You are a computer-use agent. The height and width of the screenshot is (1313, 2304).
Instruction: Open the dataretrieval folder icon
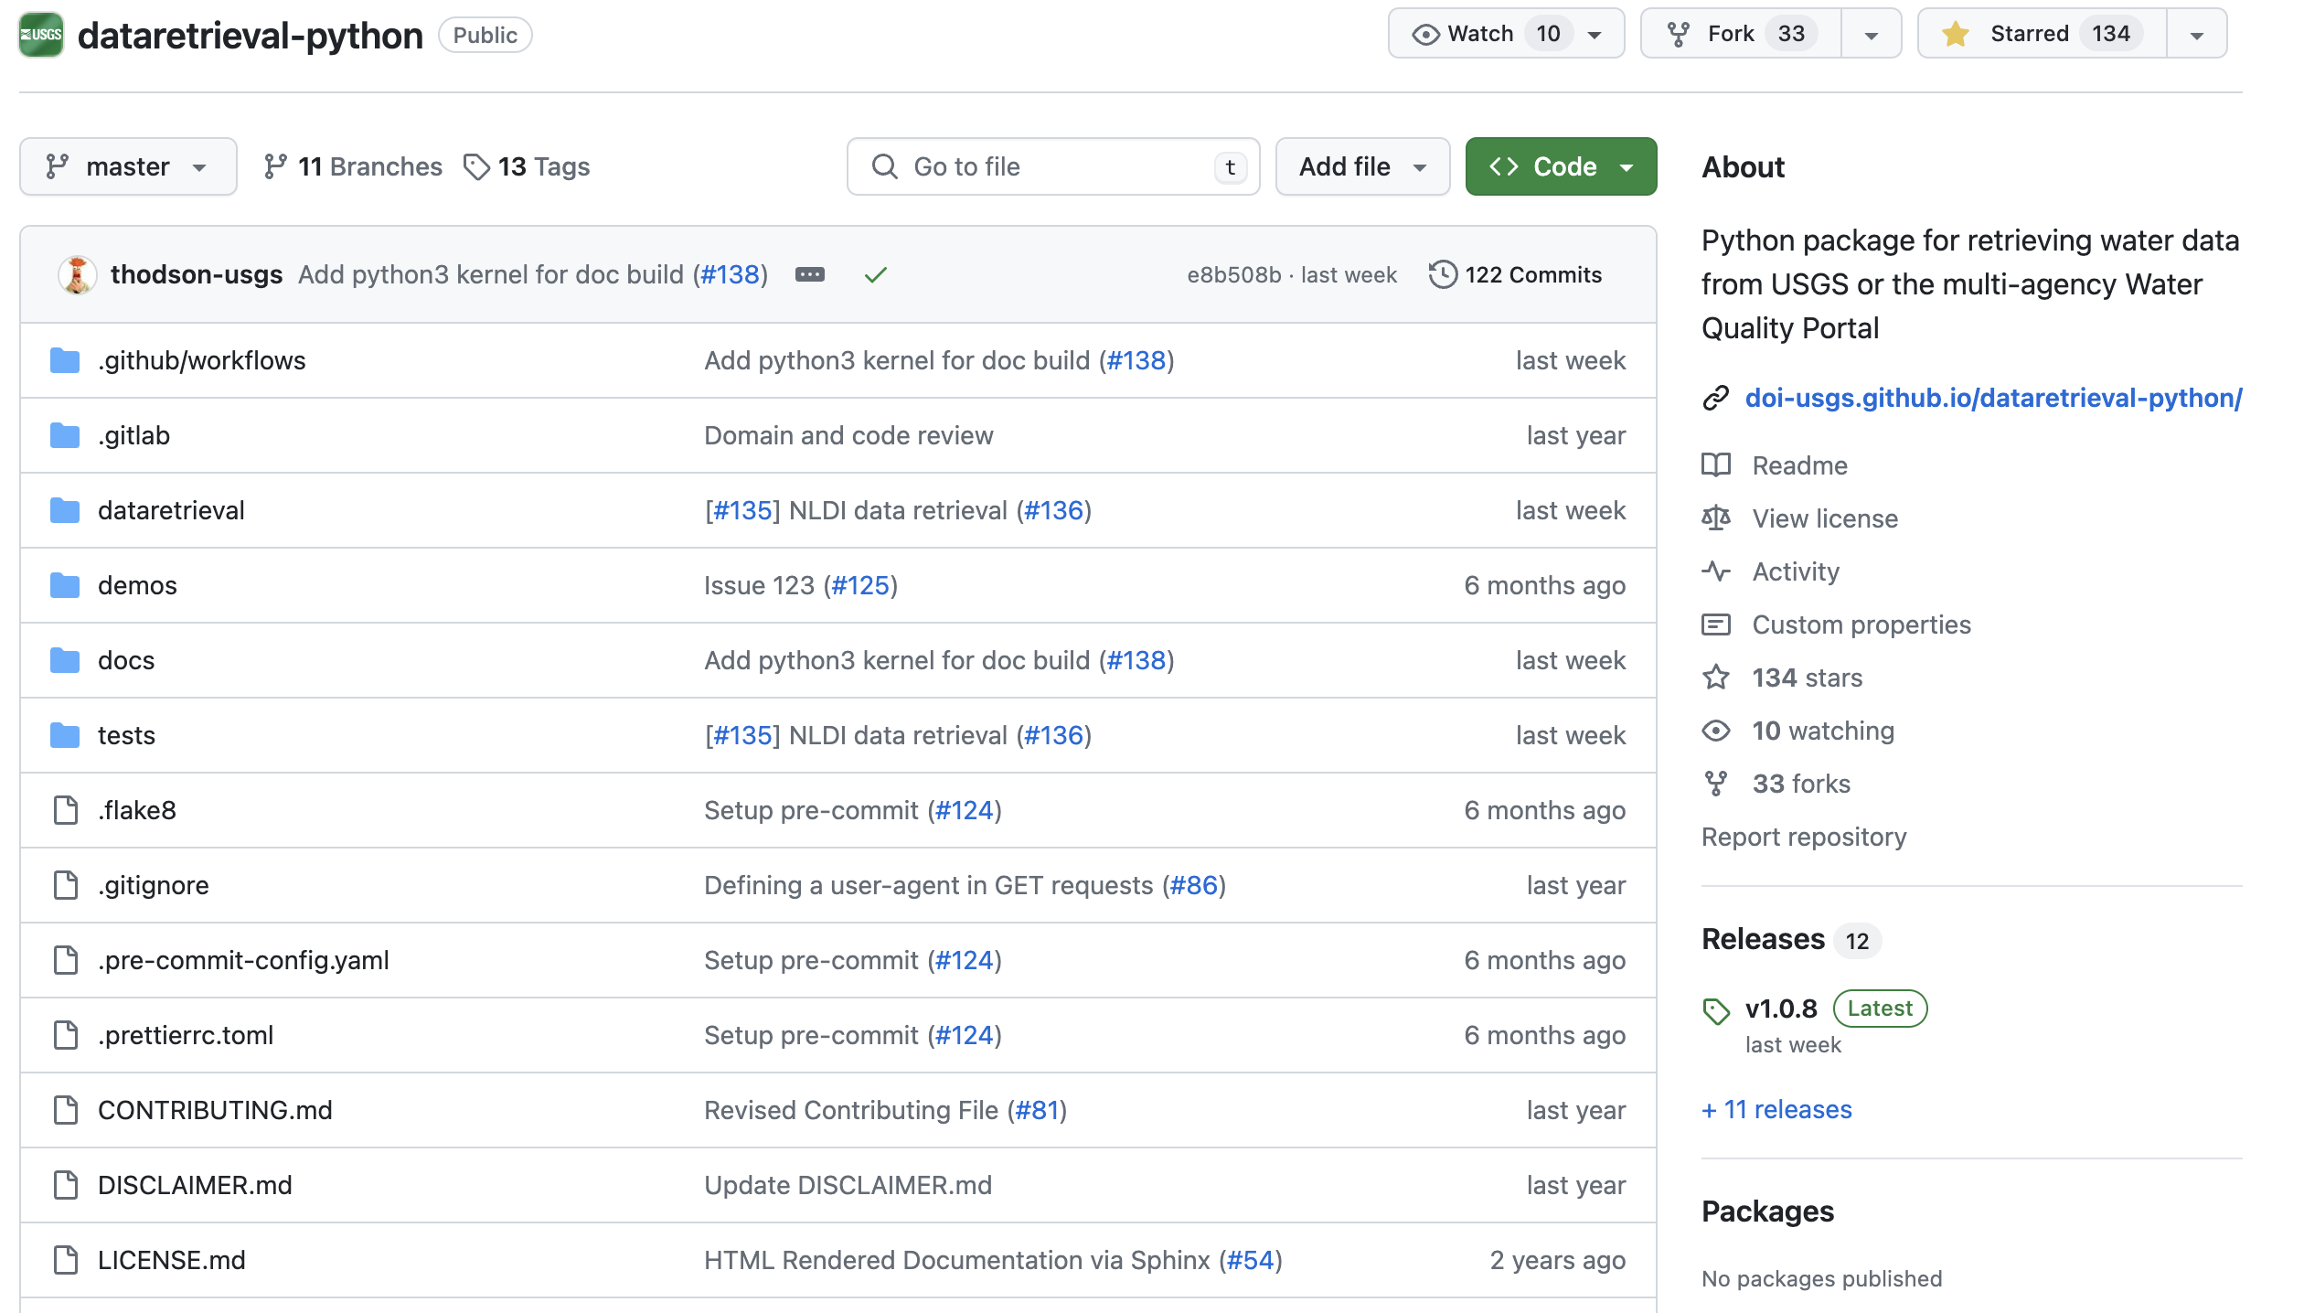pos(65,510)
